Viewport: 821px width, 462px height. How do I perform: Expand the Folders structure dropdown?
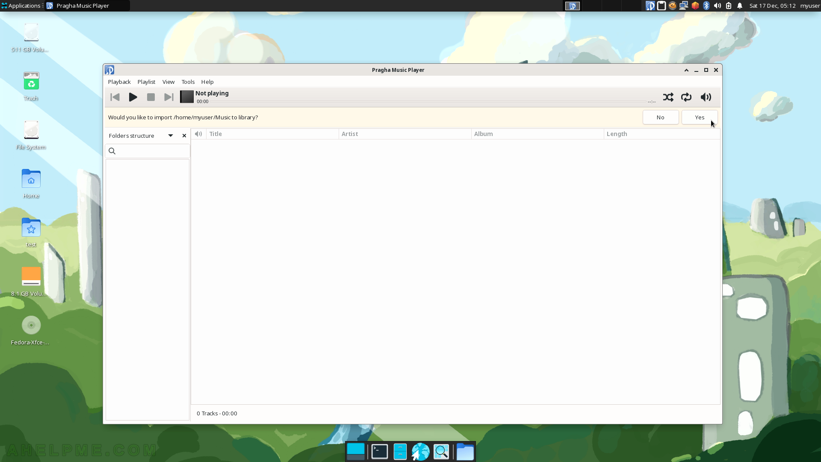(171, 136)
